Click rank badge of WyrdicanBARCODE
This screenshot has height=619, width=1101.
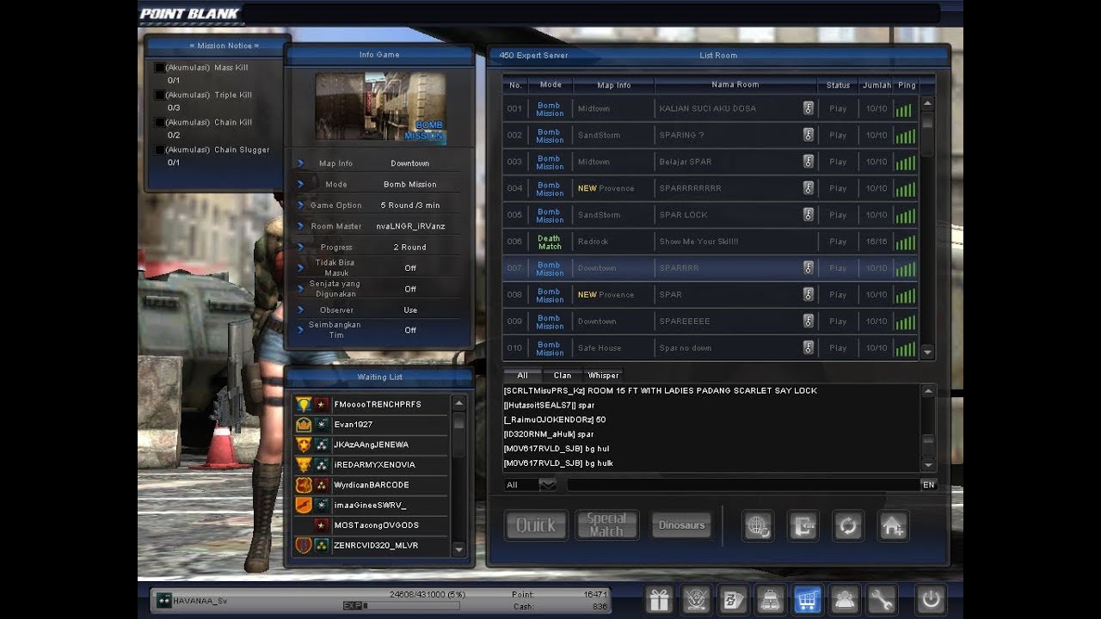click(x=304, y=485)
